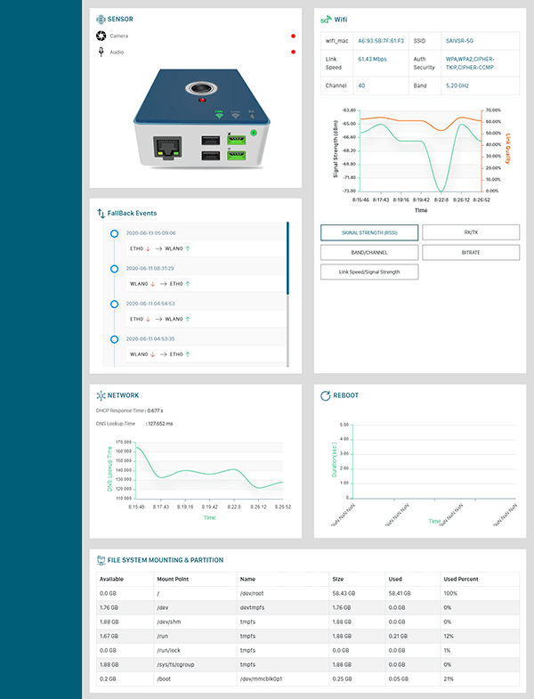Select the SIGNAL STRENGTH (RSSI) chart view

(x=369, y=232)
